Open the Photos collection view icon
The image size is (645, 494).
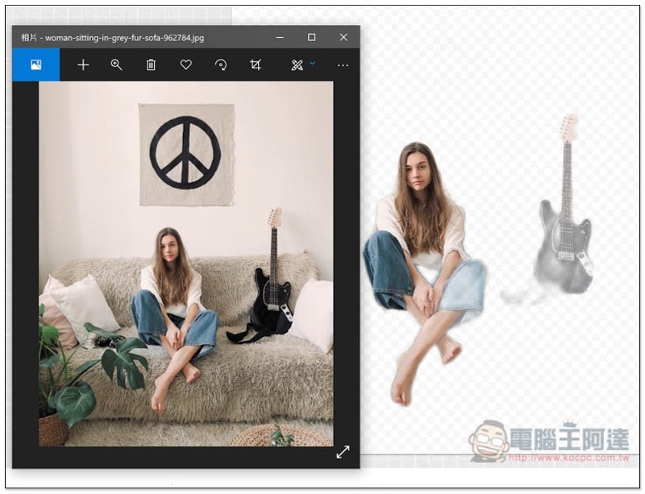coord(35,65)
